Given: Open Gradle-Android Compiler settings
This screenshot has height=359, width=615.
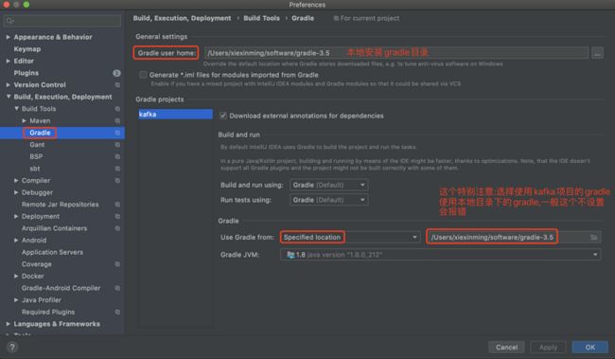Looking at the screenshot, I should (61, 288).
